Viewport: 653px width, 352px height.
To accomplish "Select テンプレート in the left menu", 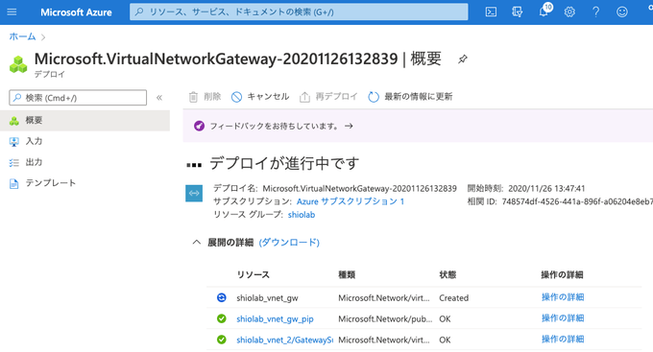I will tap(85, 183).
